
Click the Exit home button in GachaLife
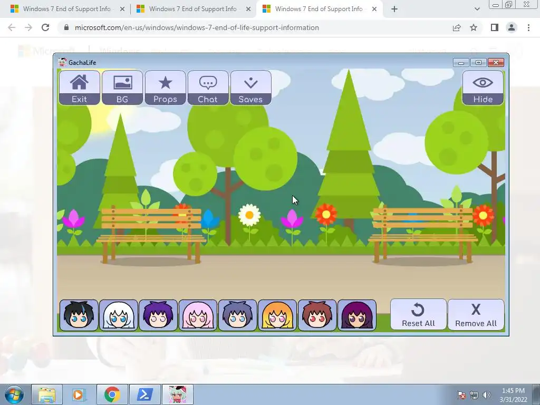[x=79, y=88]
